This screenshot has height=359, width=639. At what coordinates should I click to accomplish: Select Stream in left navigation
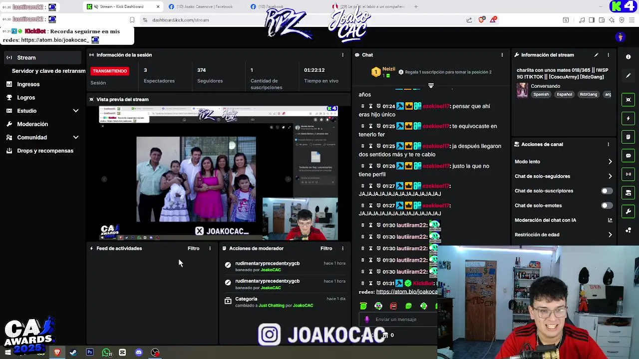click(x=41, y=58)
